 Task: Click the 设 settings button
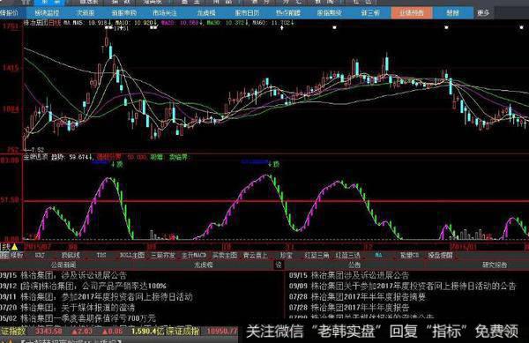(x=279, y=265)
